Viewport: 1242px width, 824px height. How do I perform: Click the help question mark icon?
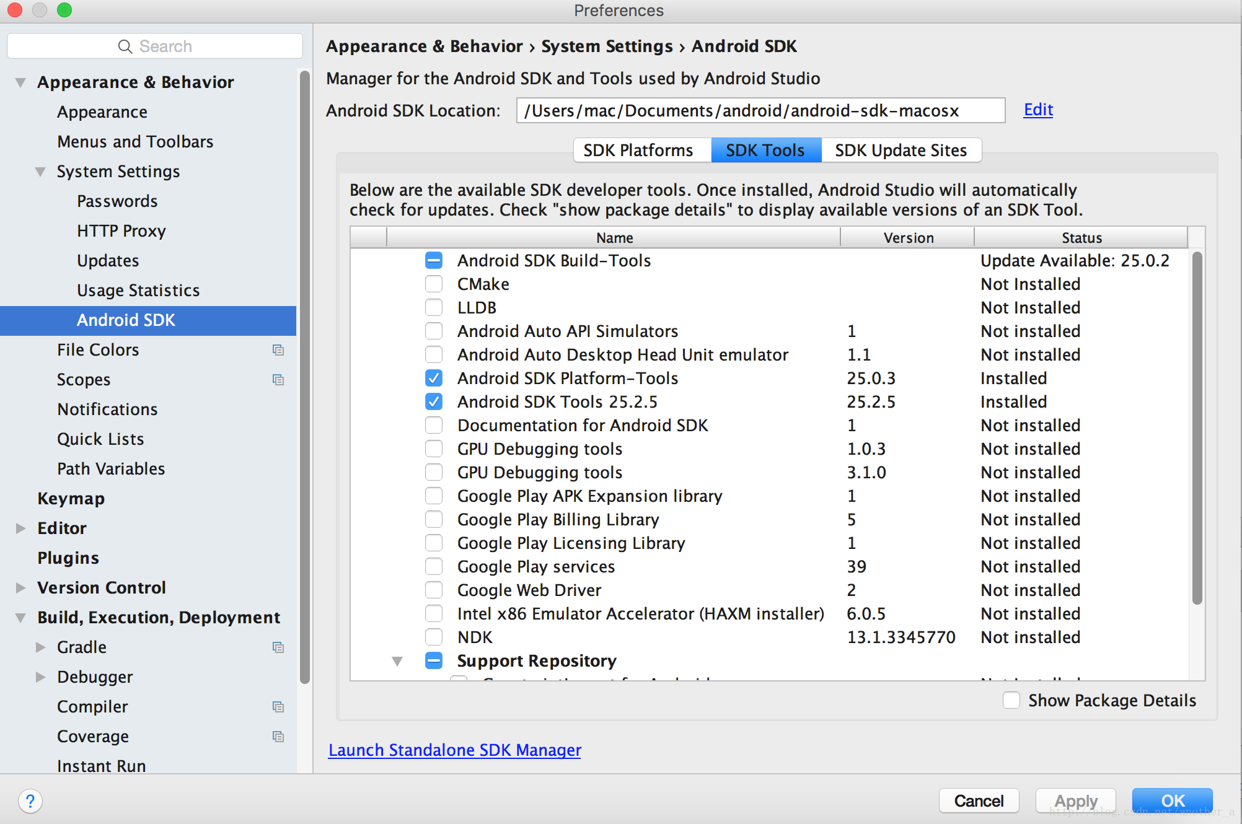(30, 801)
